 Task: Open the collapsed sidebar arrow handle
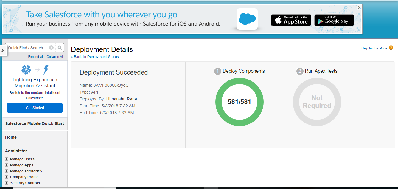tap(3, 50)
